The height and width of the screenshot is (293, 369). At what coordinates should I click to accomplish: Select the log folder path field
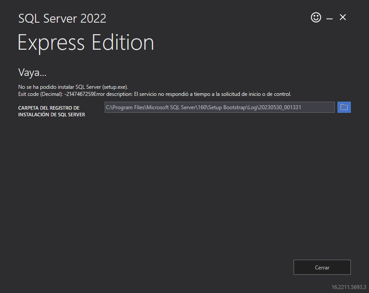tap(220, 107)
